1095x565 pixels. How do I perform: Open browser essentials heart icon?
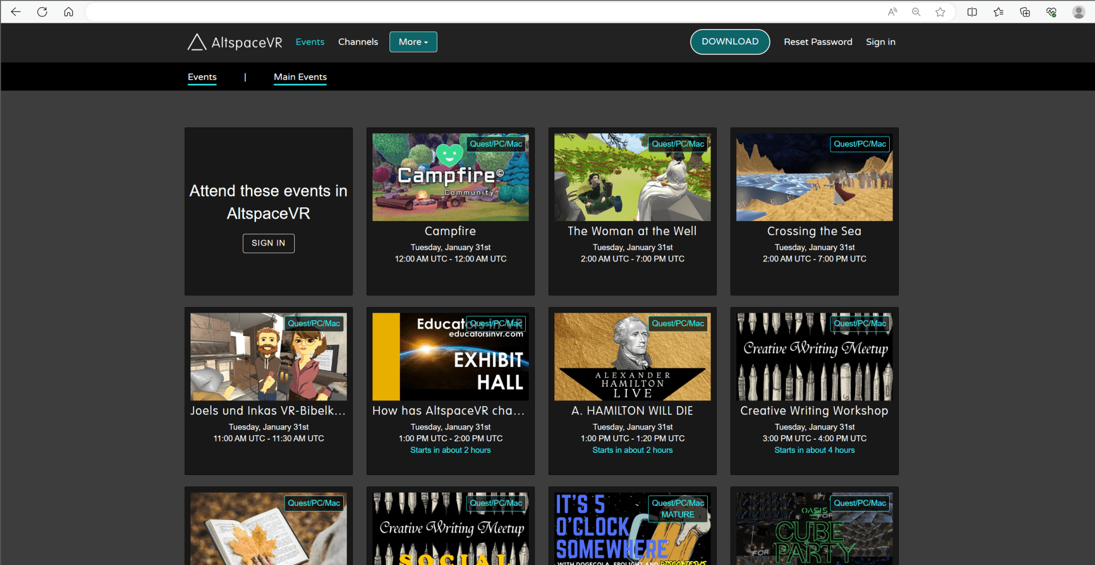[x=1051, y=12]
